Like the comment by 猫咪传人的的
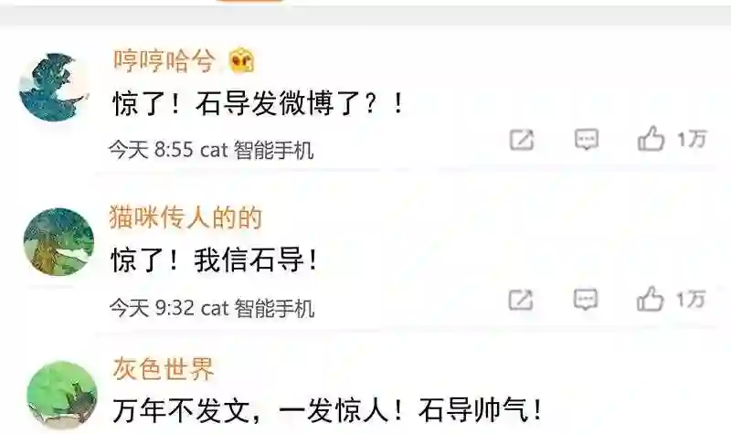 [x=650, y=299]
